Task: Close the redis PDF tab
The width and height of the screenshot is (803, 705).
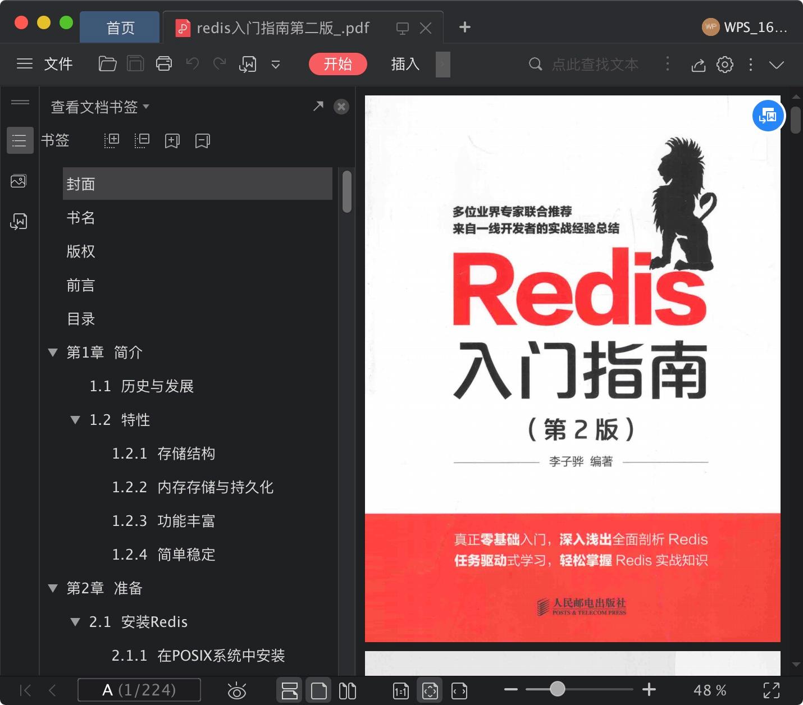Action: click(x=426, y=28)
